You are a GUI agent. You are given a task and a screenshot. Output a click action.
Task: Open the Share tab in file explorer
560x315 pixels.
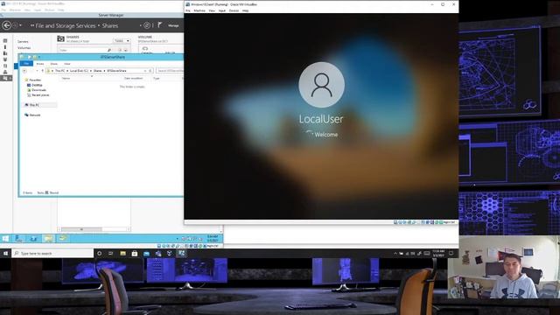[54, 64]
